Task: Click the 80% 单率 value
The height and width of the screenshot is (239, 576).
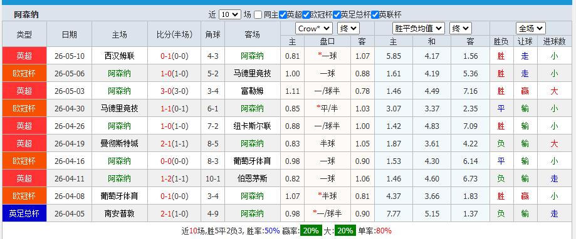Action: tap(384, 231)
